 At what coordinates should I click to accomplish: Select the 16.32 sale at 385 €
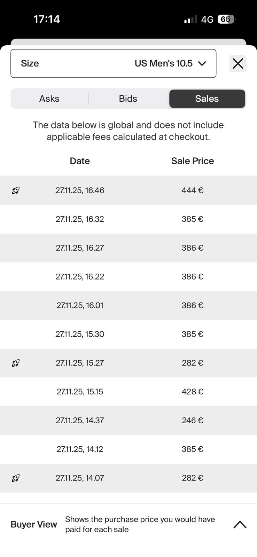(128, 219)
